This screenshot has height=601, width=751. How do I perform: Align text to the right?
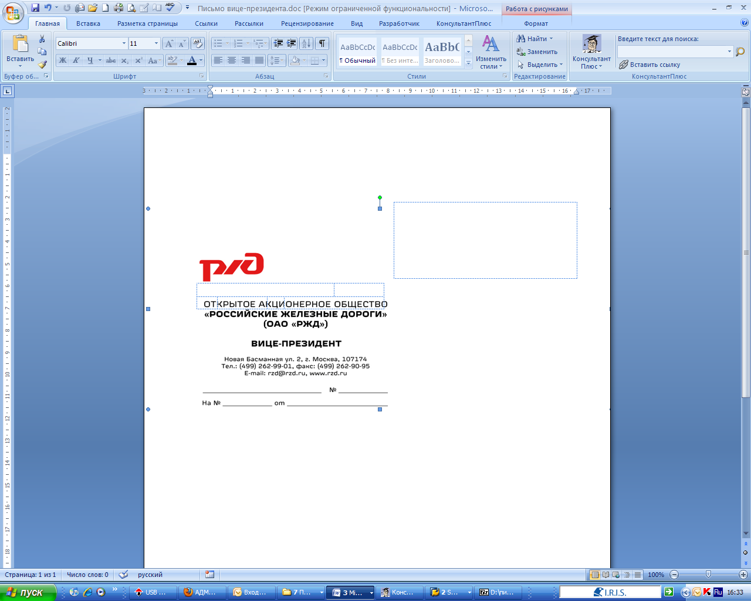245,60
